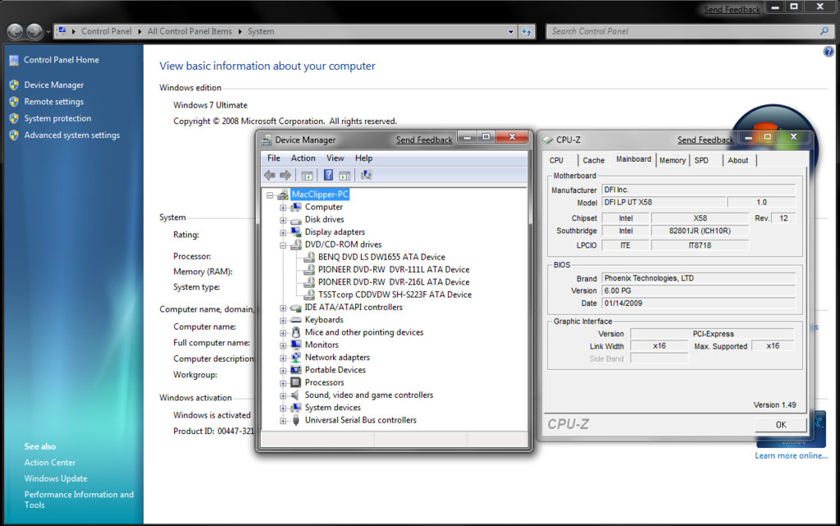The width and height of the screenshot is (840, 526).
Task: Switch to the About tab in CPU-Z
Action: pyautogui.click(x=739, y=160)
